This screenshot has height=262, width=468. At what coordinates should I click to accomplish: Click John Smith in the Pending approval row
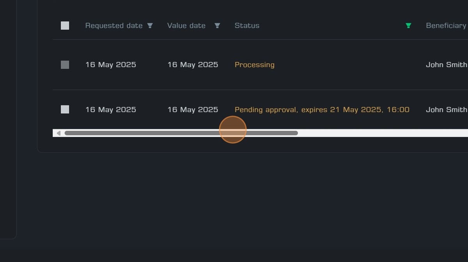[446, 110]
